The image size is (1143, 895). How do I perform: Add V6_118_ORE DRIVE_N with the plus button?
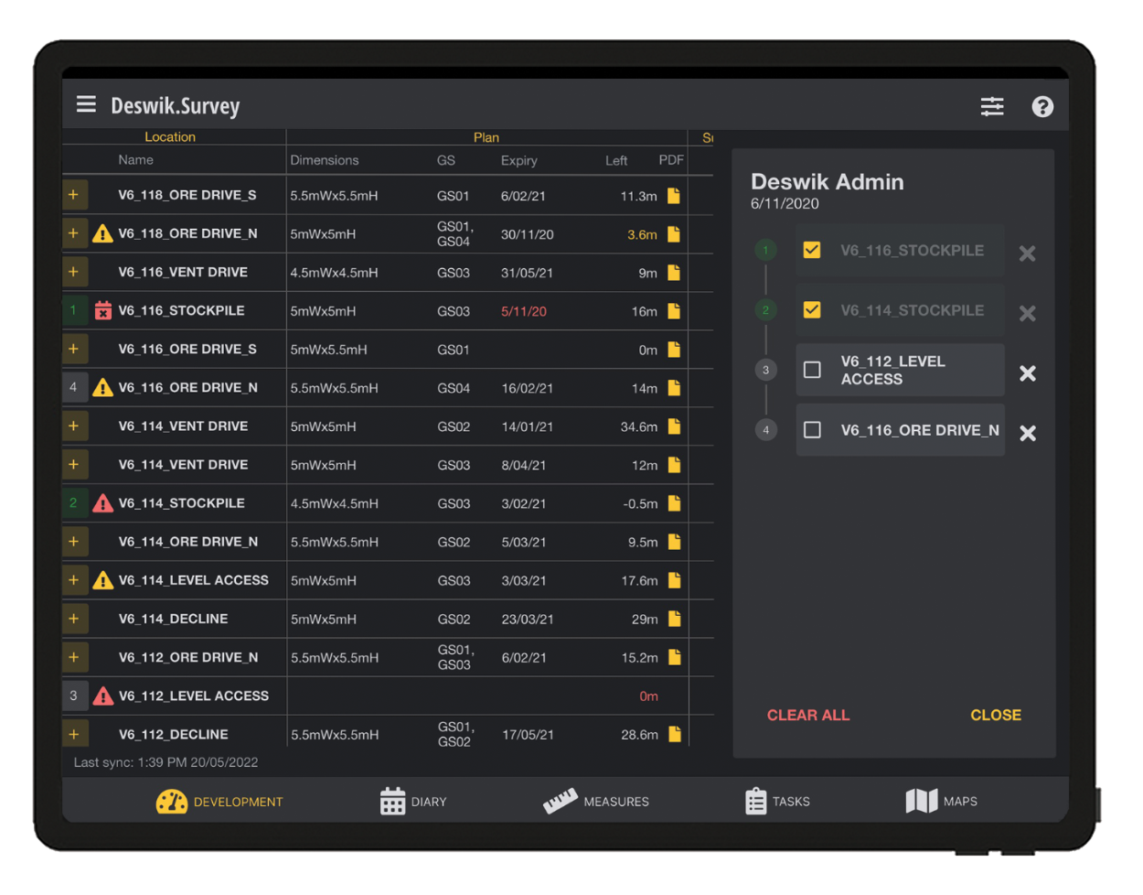74,233
